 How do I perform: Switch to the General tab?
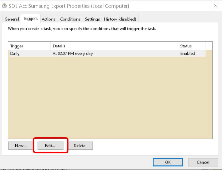[12, 19]
